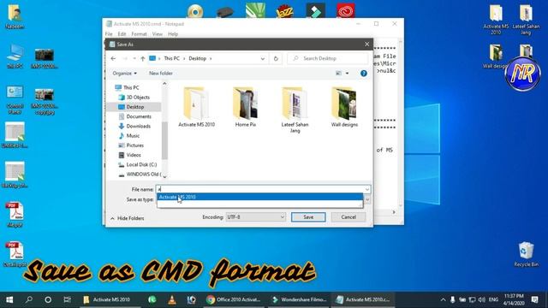Switch to Chrome Office 2010 Activat... window
The width and height of the screenshot is (548, 308).
[234, 299]
